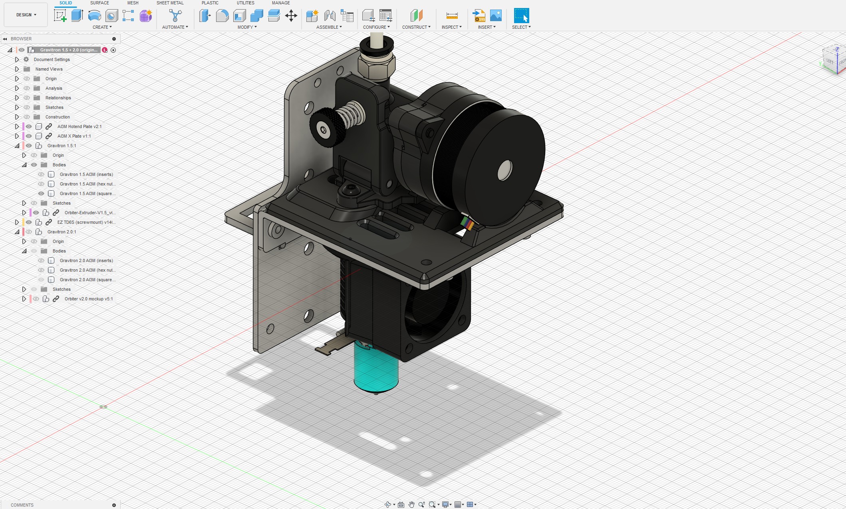Select the Revolve tool
Viewport: 846px width, 509px height.
(x=94, y=16)
